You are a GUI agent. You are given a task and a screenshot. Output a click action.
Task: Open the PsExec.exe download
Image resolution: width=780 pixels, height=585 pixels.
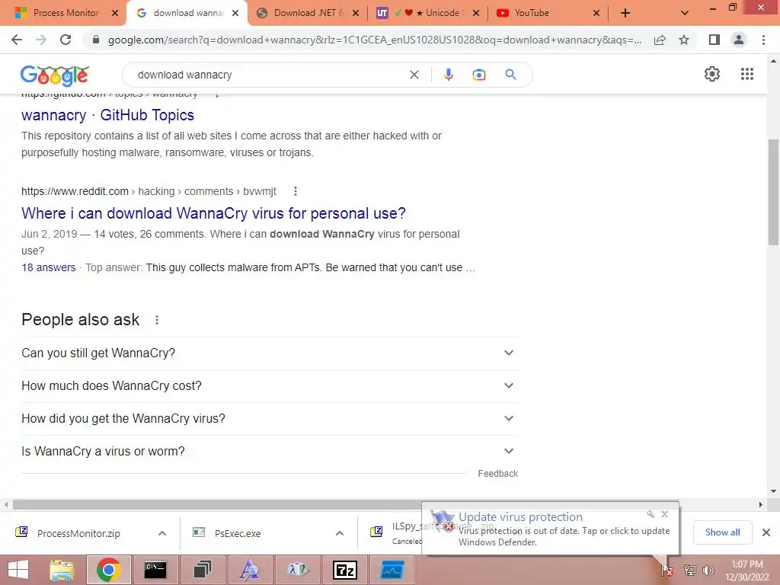pos(238,533)
